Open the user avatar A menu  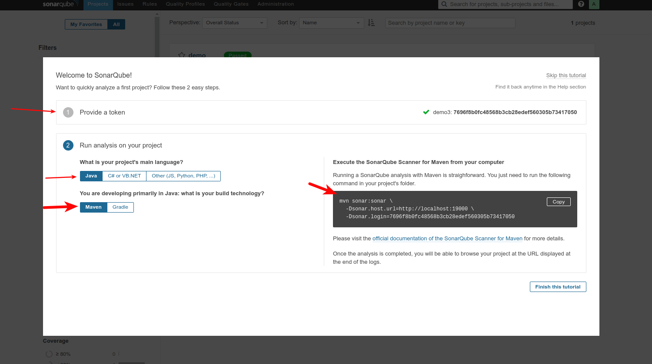(594, 4)
